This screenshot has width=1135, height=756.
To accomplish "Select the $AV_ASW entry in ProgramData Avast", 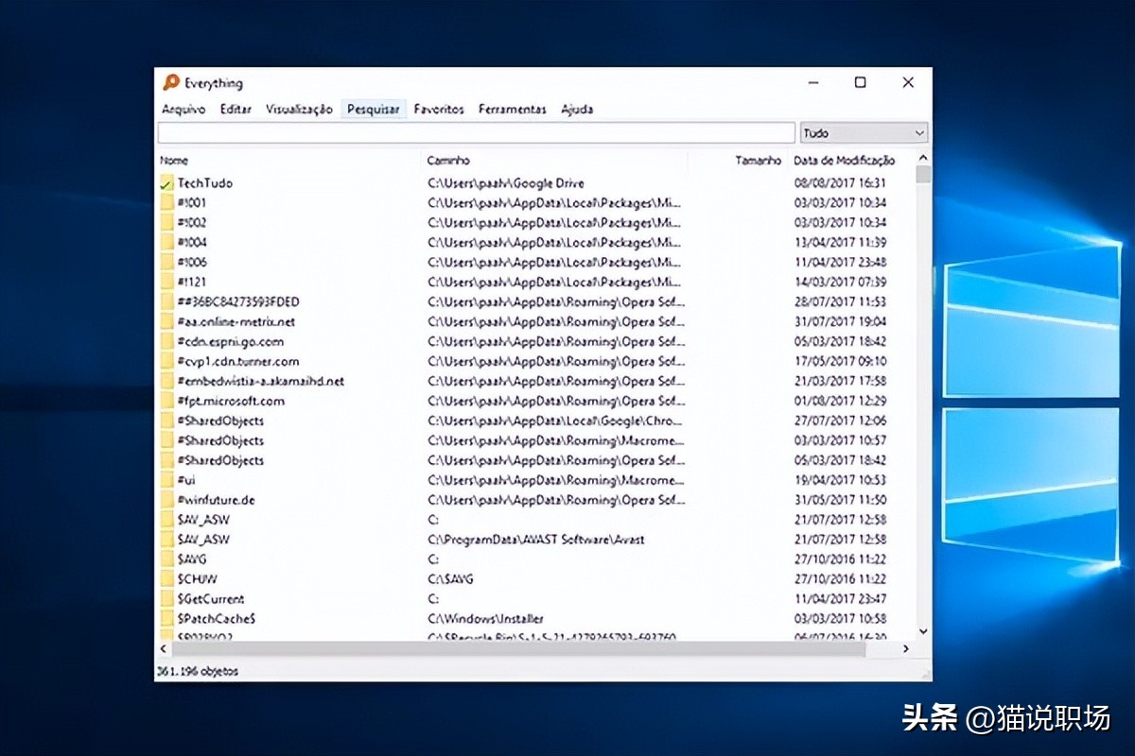I will coord(203,540).
